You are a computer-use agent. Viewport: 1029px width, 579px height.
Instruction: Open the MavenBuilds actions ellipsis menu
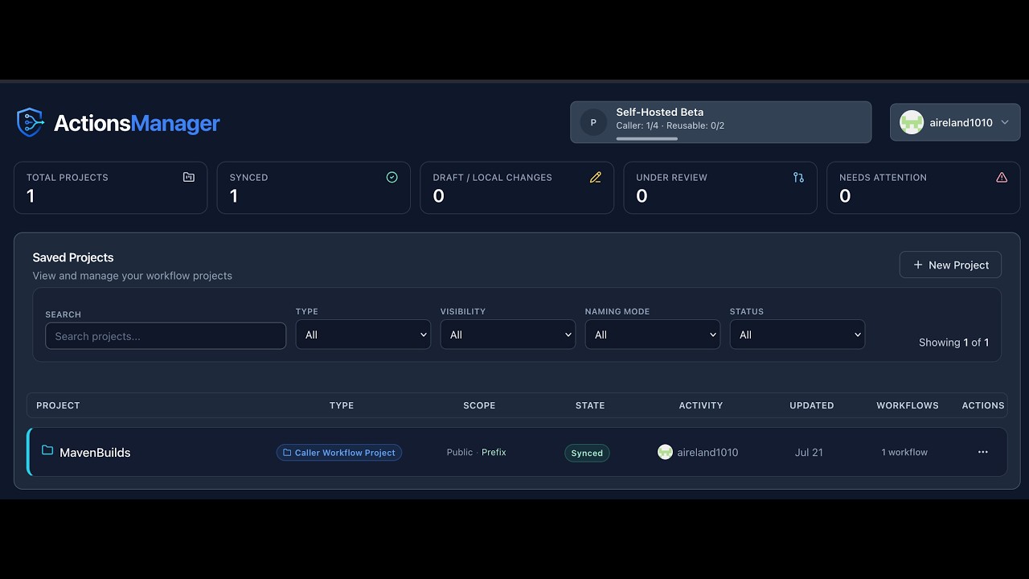pyautogui.click(x=982, y=452)
